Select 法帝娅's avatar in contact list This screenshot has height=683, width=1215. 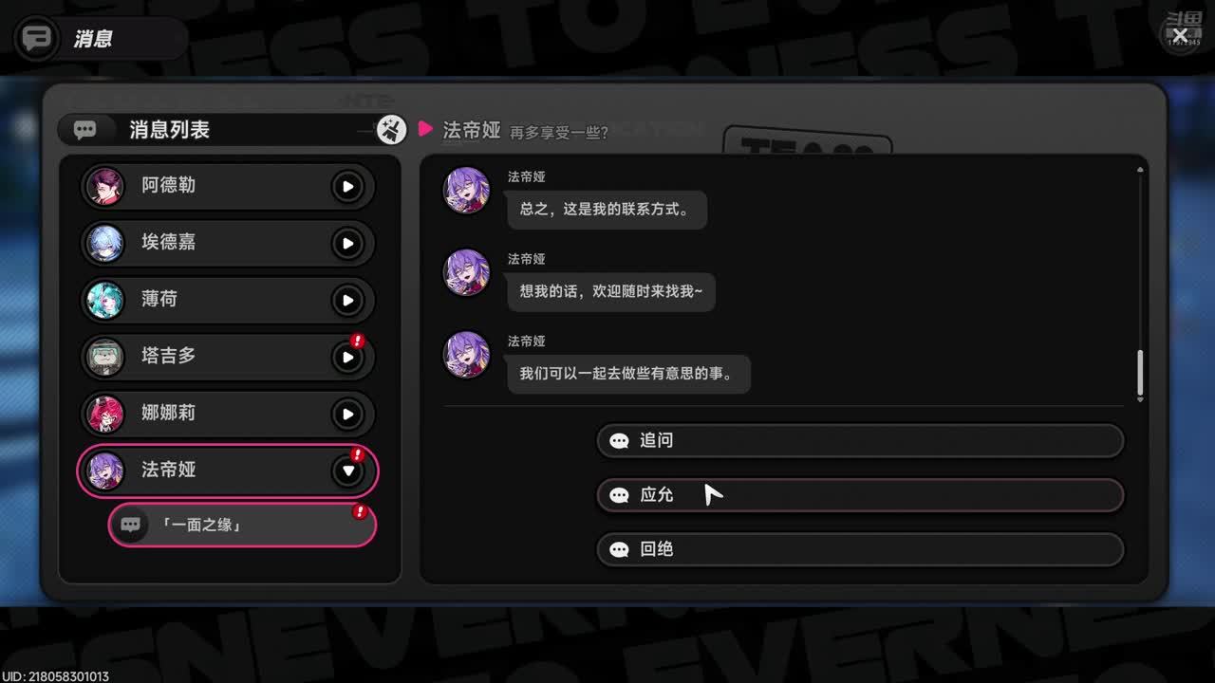[x=104, y=471]
